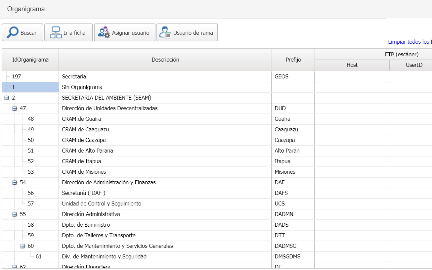
Task: Click the 'Sin Organigrama' description cell
Action: pyautogui.click(x=165, y=87)
